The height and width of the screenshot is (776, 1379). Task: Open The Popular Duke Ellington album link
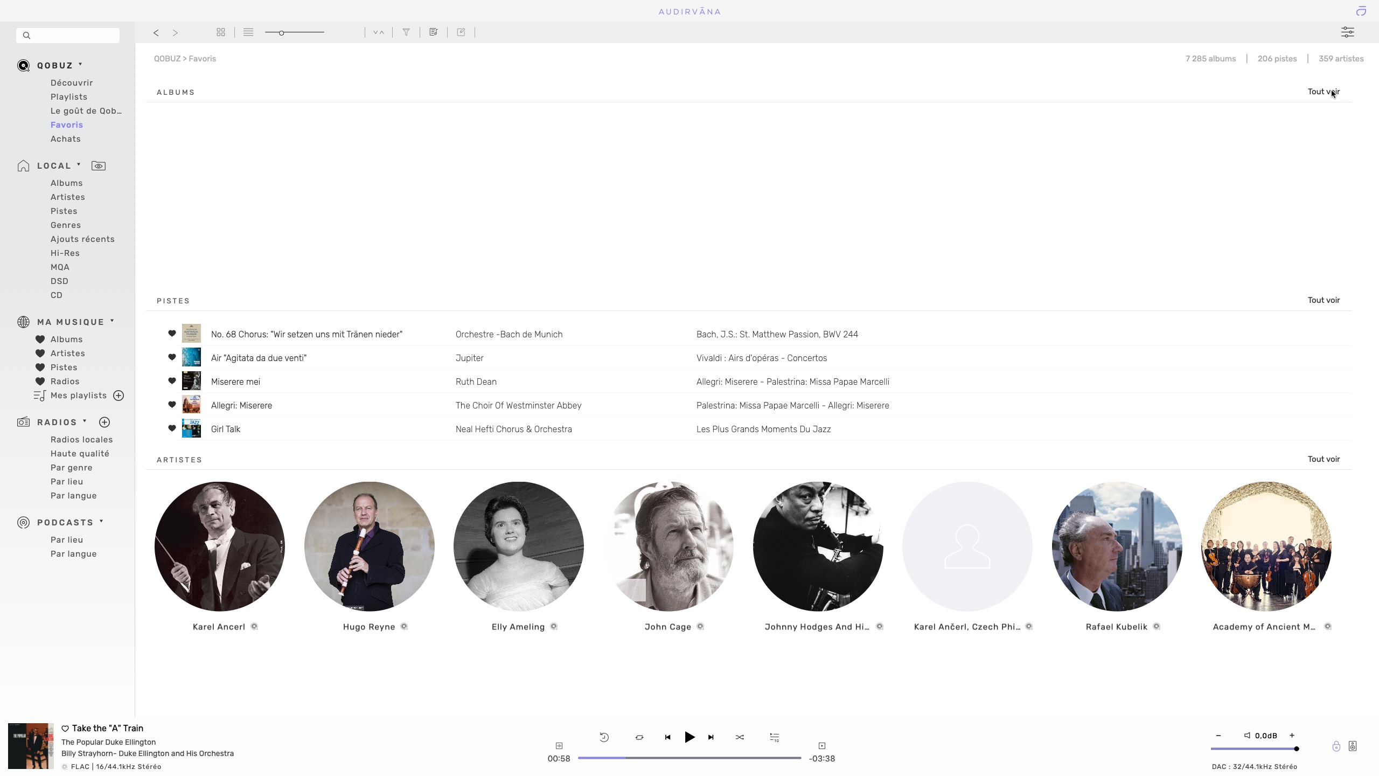click(108, 742)
